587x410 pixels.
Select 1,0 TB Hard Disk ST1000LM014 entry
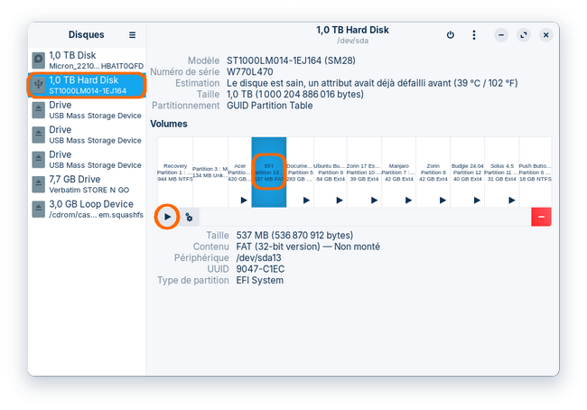[x=87, y=86]
